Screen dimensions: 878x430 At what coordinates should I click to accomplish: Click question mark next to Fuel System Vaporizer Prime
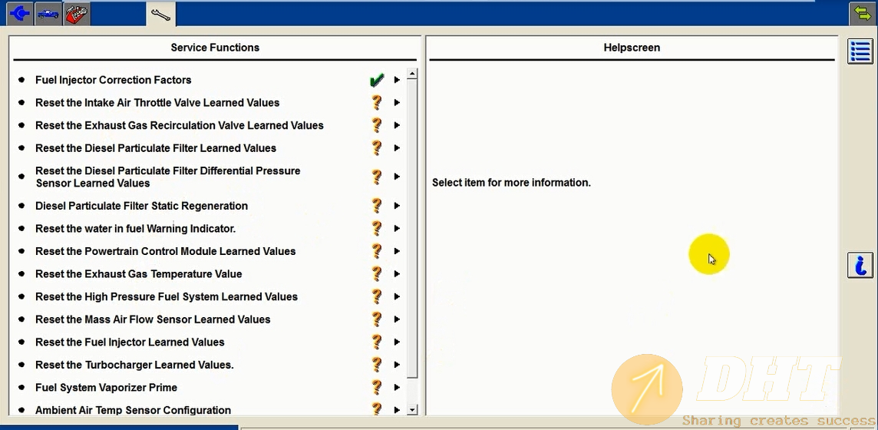pos(377,388)
